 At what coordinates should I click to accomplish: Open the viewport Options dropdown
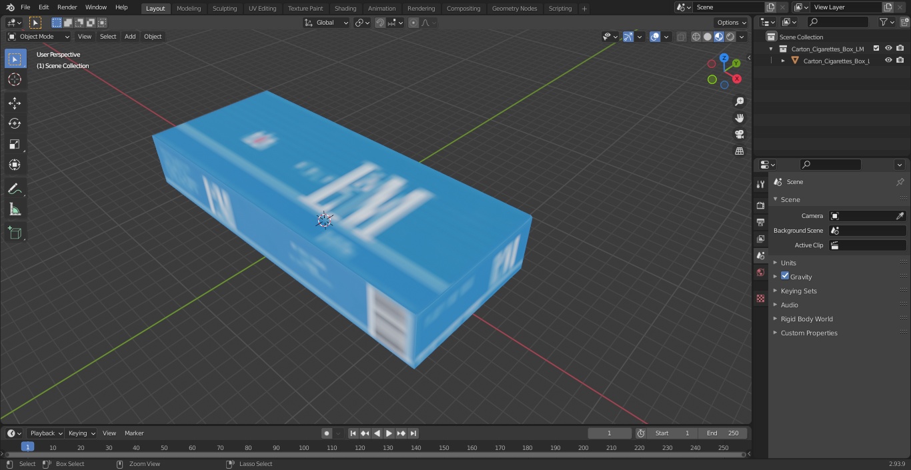[732, 23]
